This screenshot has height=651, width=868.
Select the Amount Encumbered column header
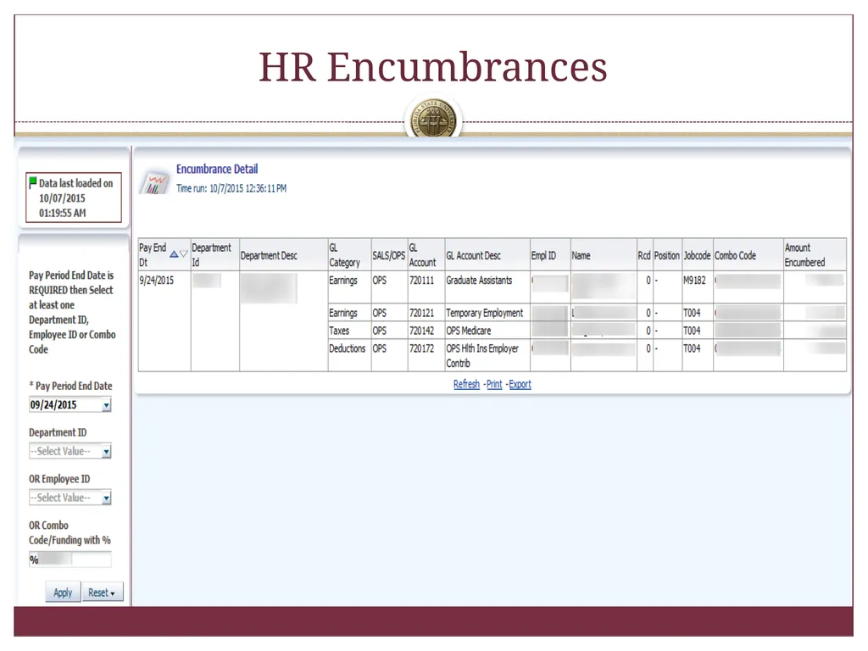[x=815, y=254]
